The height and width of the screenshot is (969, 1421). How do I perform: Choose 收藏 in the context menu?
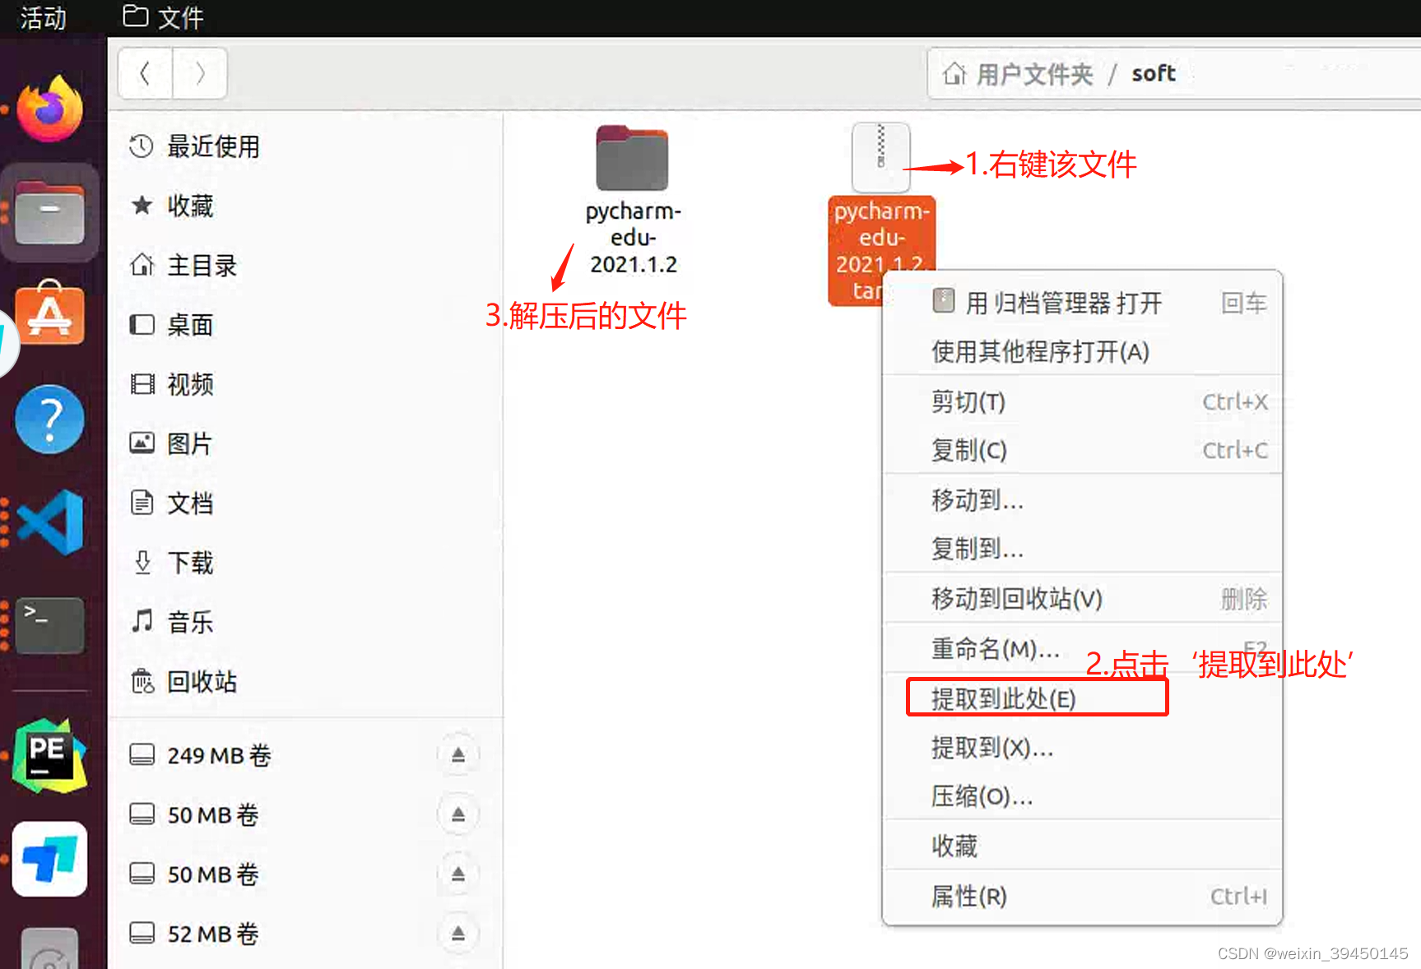(x=1082, y=846)
